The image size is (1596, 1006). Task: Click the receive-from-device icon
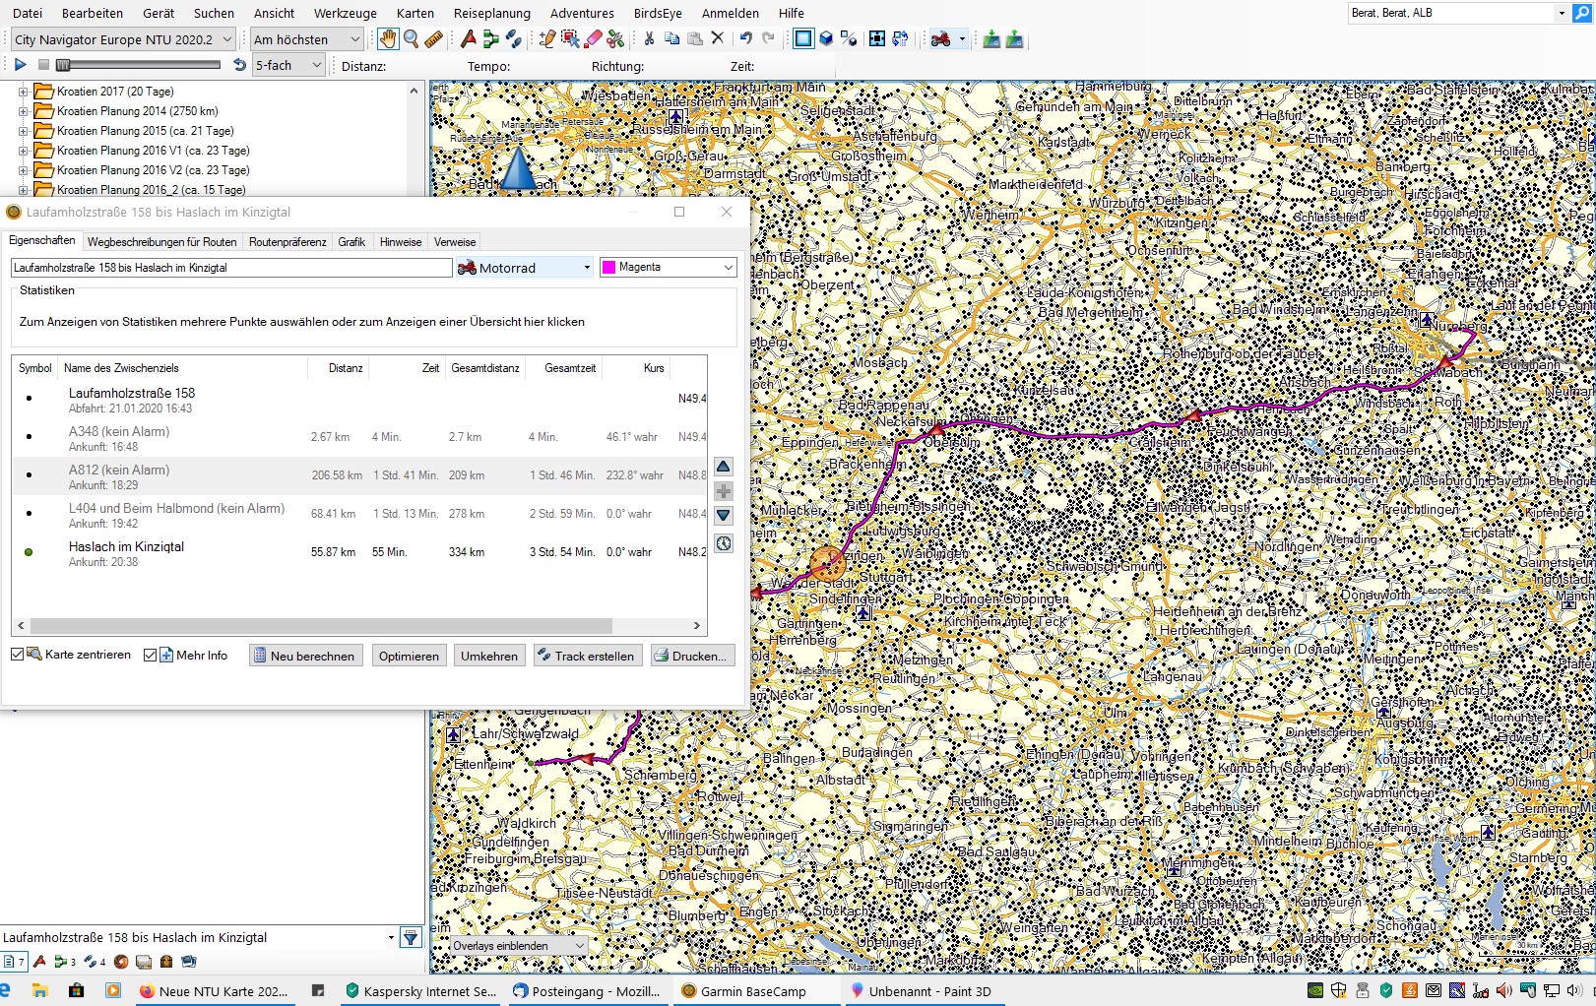point(1014,39)
